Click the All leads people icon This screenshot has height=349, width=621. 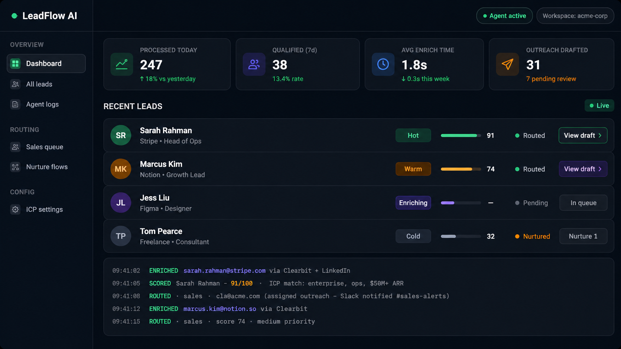(x=15, y=84)
